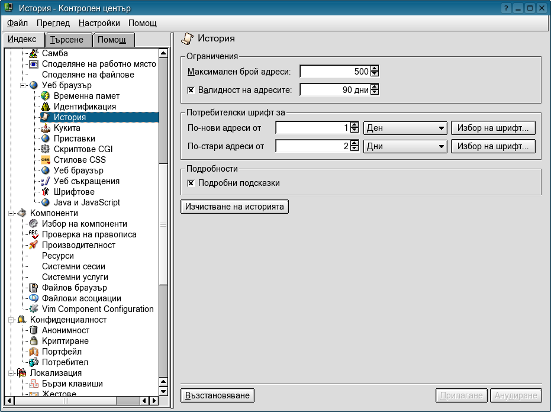Click the Самба icon in tree
Image resolution: width=551 pixels, height=412 pixels.
pyautogui.click(x=34, y=53)
